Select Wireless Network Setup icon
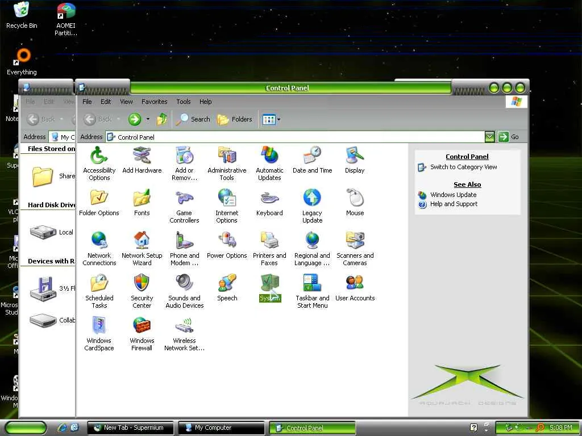Image resolution: width=582 pixels, height=436 pixels. [185, 334]
